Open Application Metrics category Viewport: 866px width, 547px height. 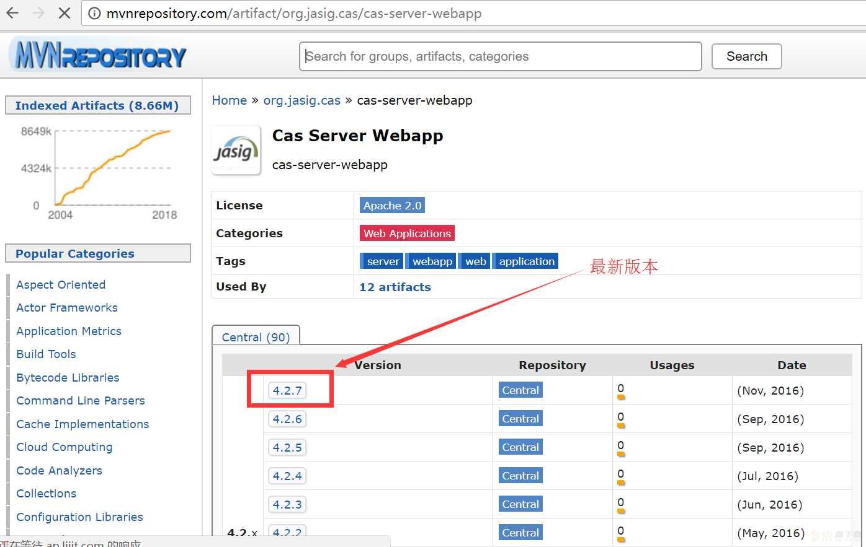click(x=69, y=331)
